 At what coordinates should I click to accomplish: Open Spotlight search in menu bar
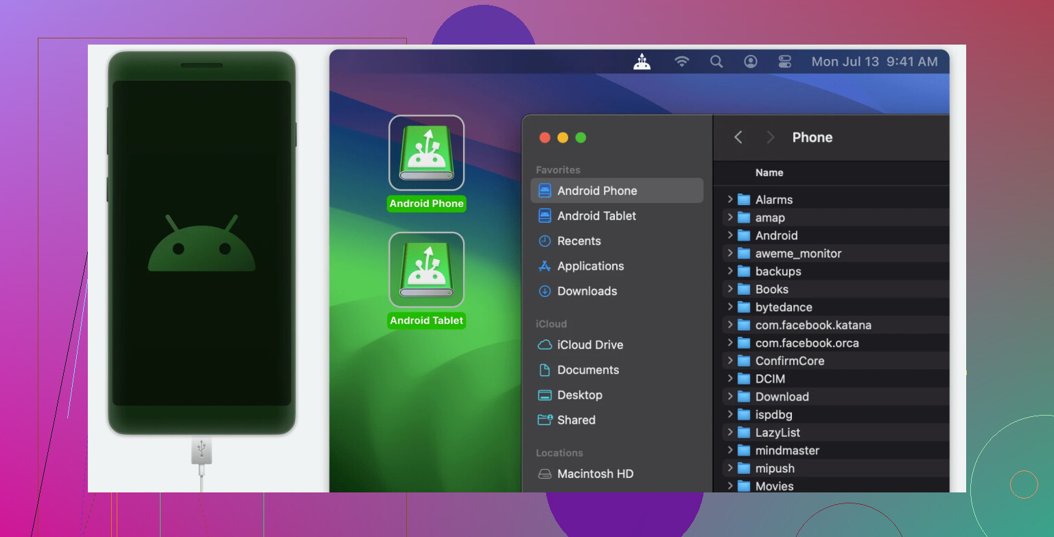(716, 62)
